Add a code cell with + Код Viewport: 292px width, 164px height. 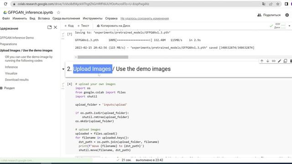click(69, 26)
